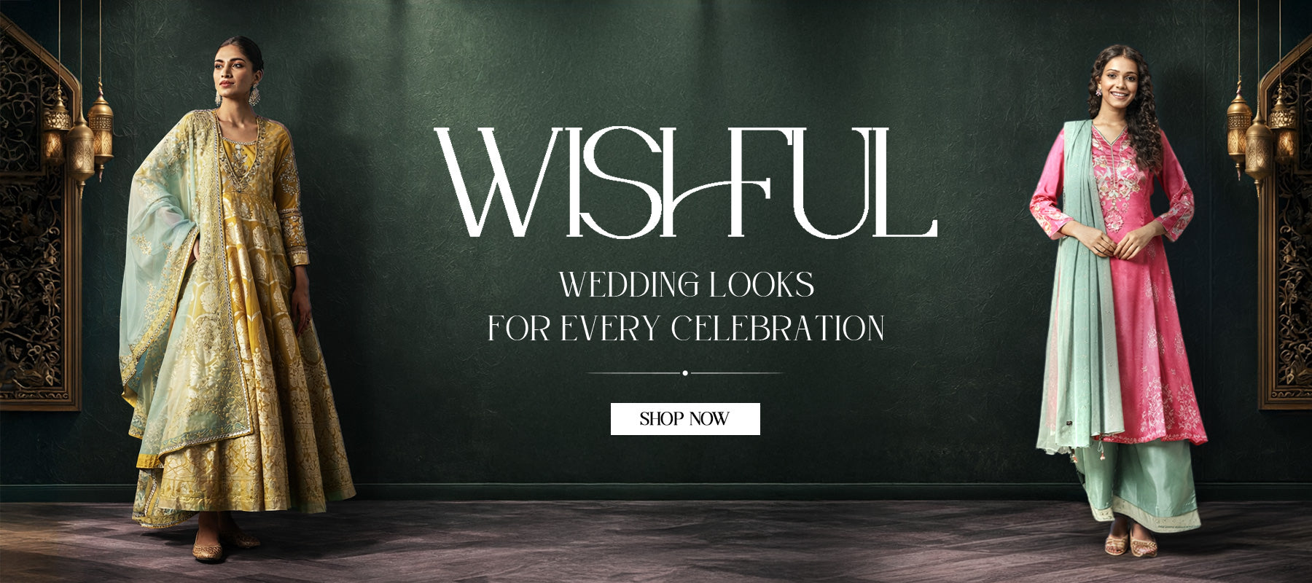Click the SHOP NOW button
Screen dimensions: 1312x583
685,419
